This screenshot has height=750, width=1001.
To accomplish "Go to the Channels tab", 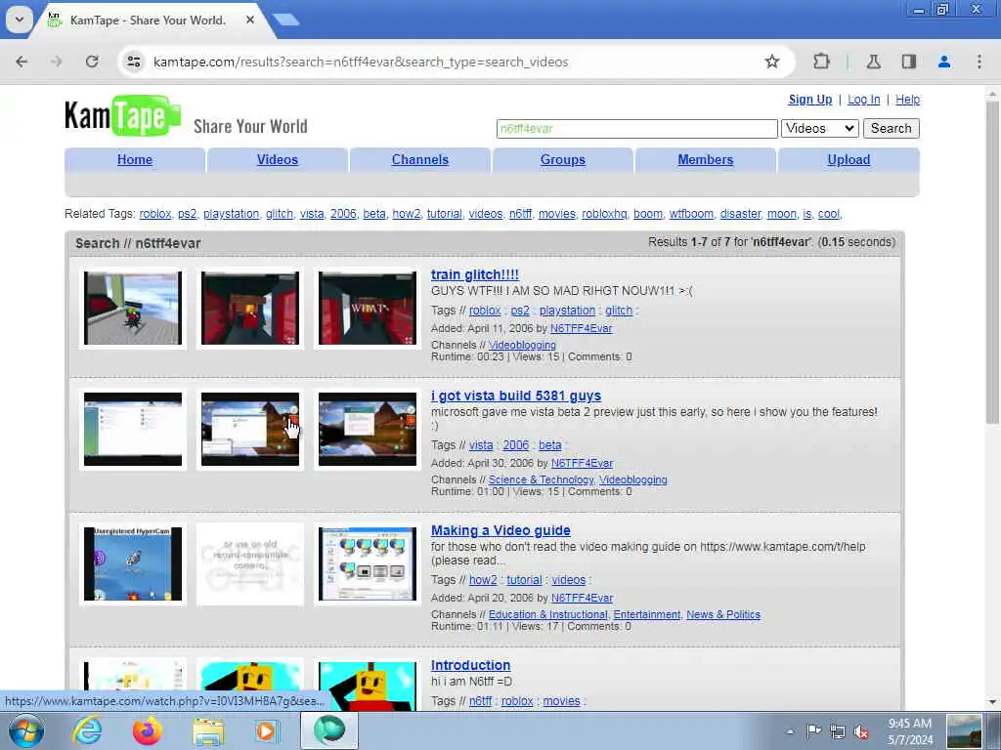I will [x=420, y=159].
